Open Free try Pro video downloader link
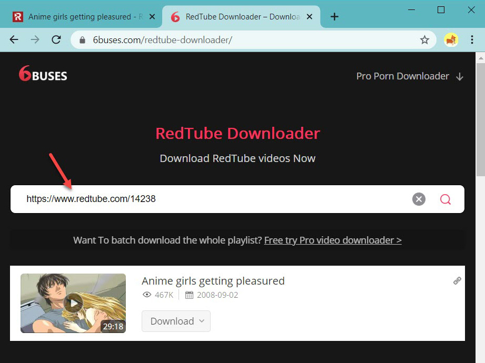The image size is (485, 363). coord(333,240)
